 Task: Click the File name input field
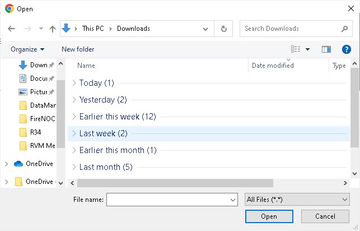(x=168, y=199)
